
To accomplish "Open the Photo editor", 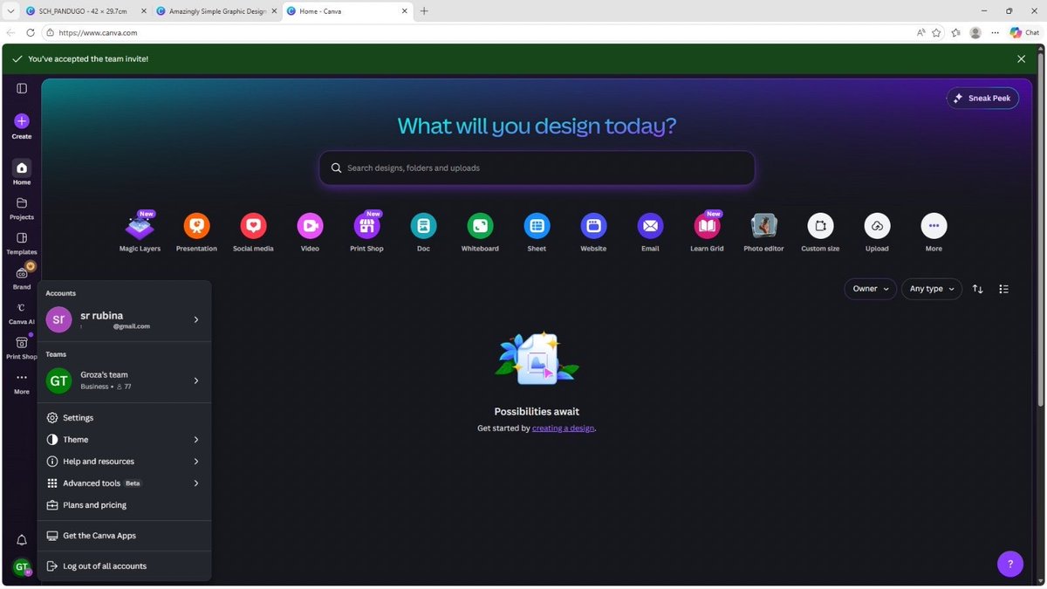I will click(x=763, y=232).
